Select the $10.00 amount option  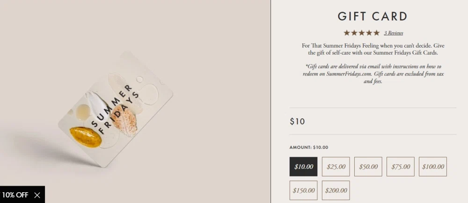[x=304, y=167]
